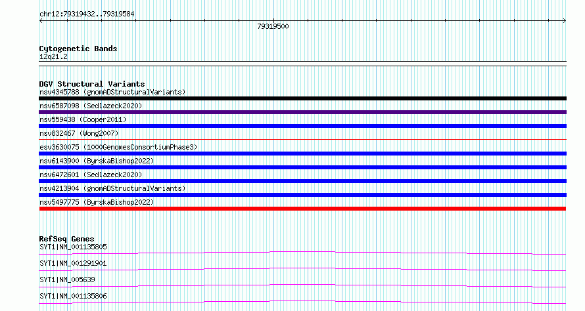Select variant label esv3630075 1000GenomesConsortiumPhase3

[118, 147]
